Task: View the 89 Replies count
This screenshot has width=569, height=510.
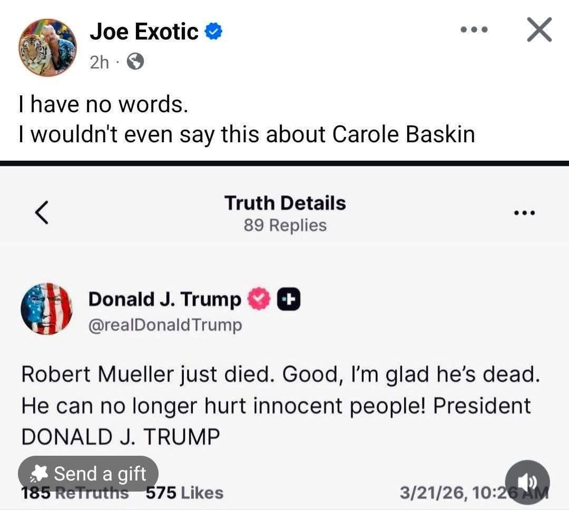Action: tap(285, 225)
